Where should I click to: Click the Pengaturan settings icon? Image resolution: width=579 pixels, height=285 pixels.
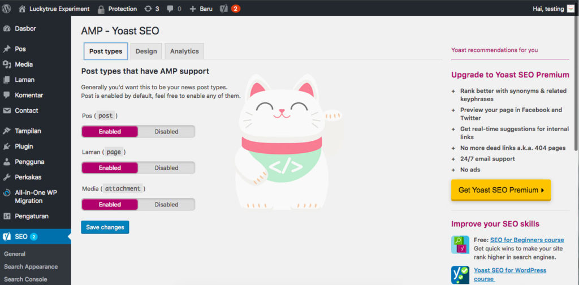pyautogui.click(x=7, y=217)
